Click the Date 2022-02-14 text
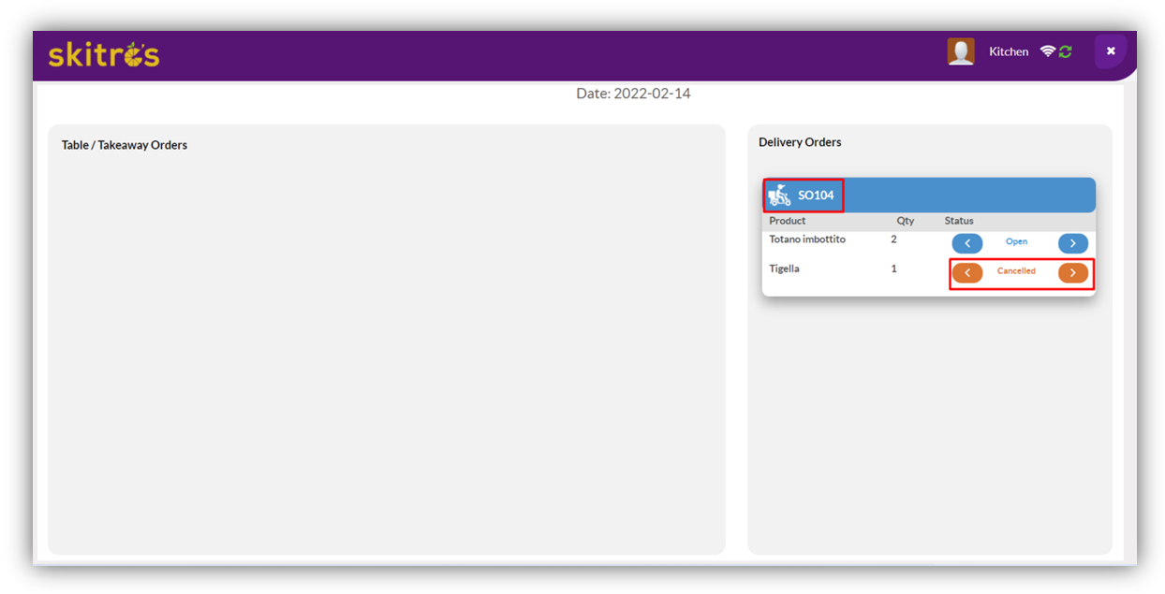Viewport: 1165px width, 594px height. (x=633, y=94)
